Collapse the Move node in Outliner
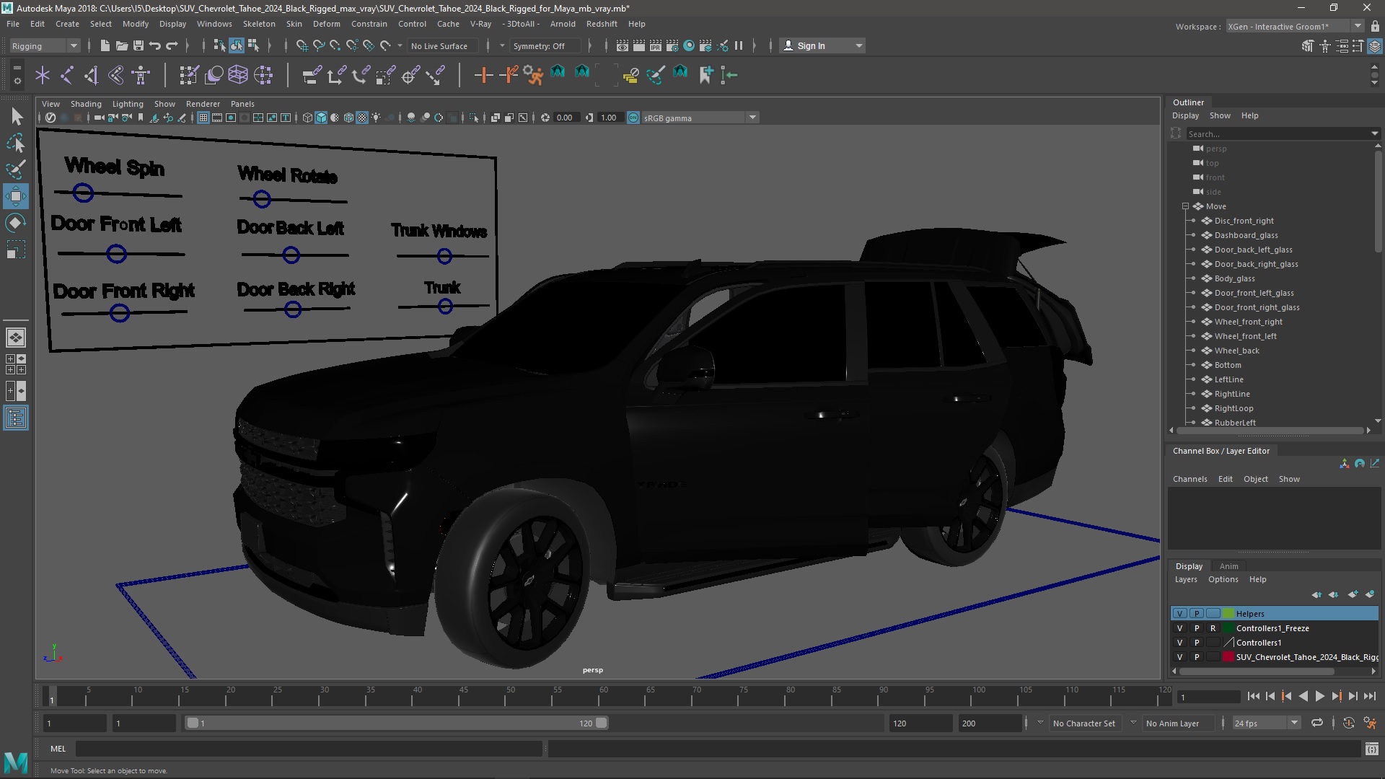This screenshot has width=1385, height=779. tap(1185, 206)
